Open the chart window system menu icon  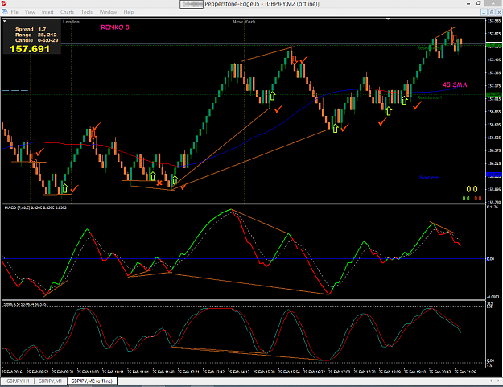point(5,12)
